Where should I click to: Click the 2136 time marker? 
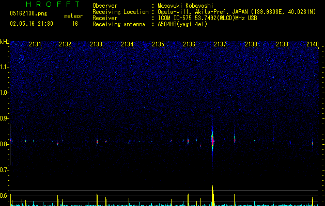(189, 44)
